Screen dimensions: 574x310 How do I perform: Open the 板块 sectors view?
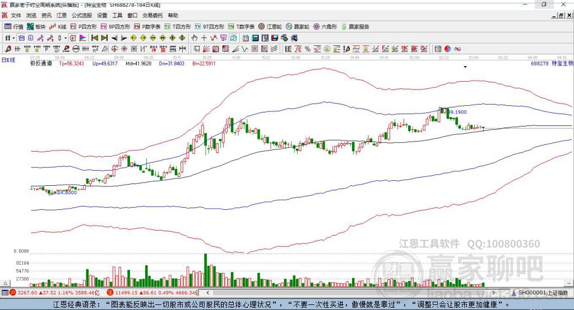coord(36,27)
